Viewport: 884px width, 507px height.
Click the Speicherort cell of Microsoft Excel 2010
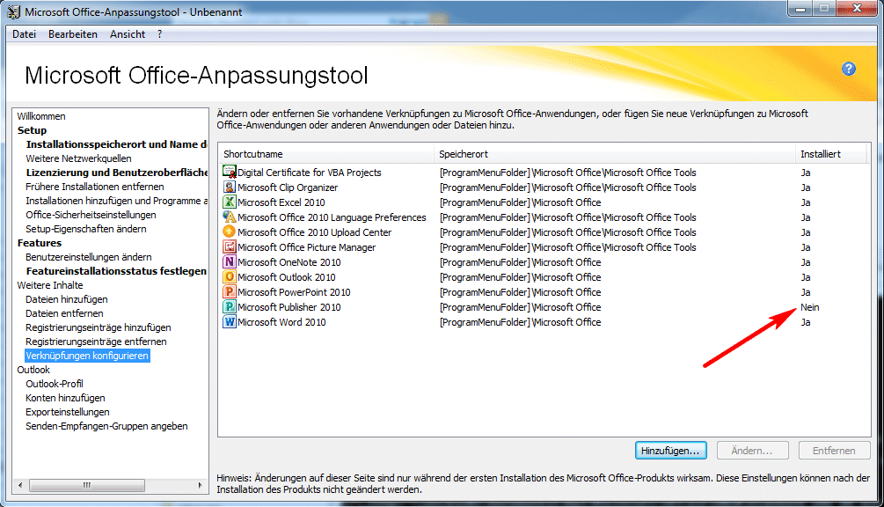coord(521,202)
